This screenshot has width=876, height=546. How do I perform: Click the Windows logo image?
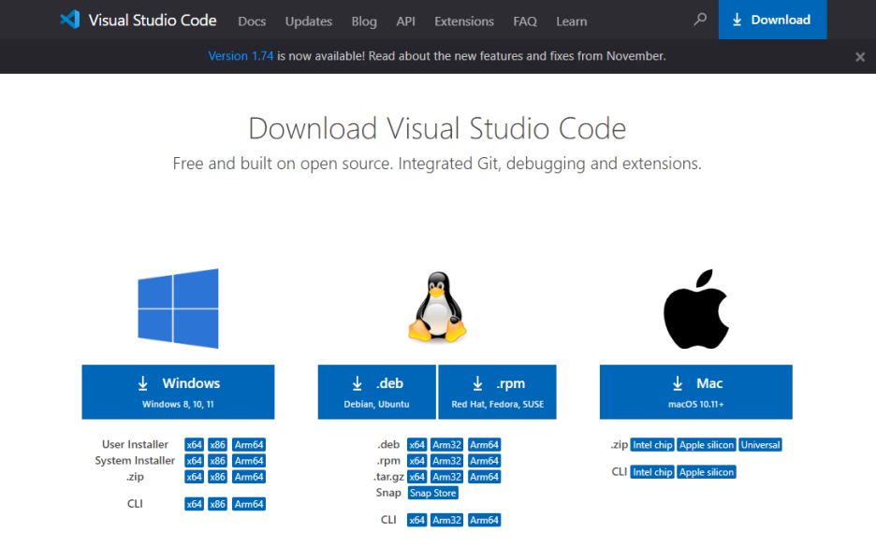click(x=178, y=309)
